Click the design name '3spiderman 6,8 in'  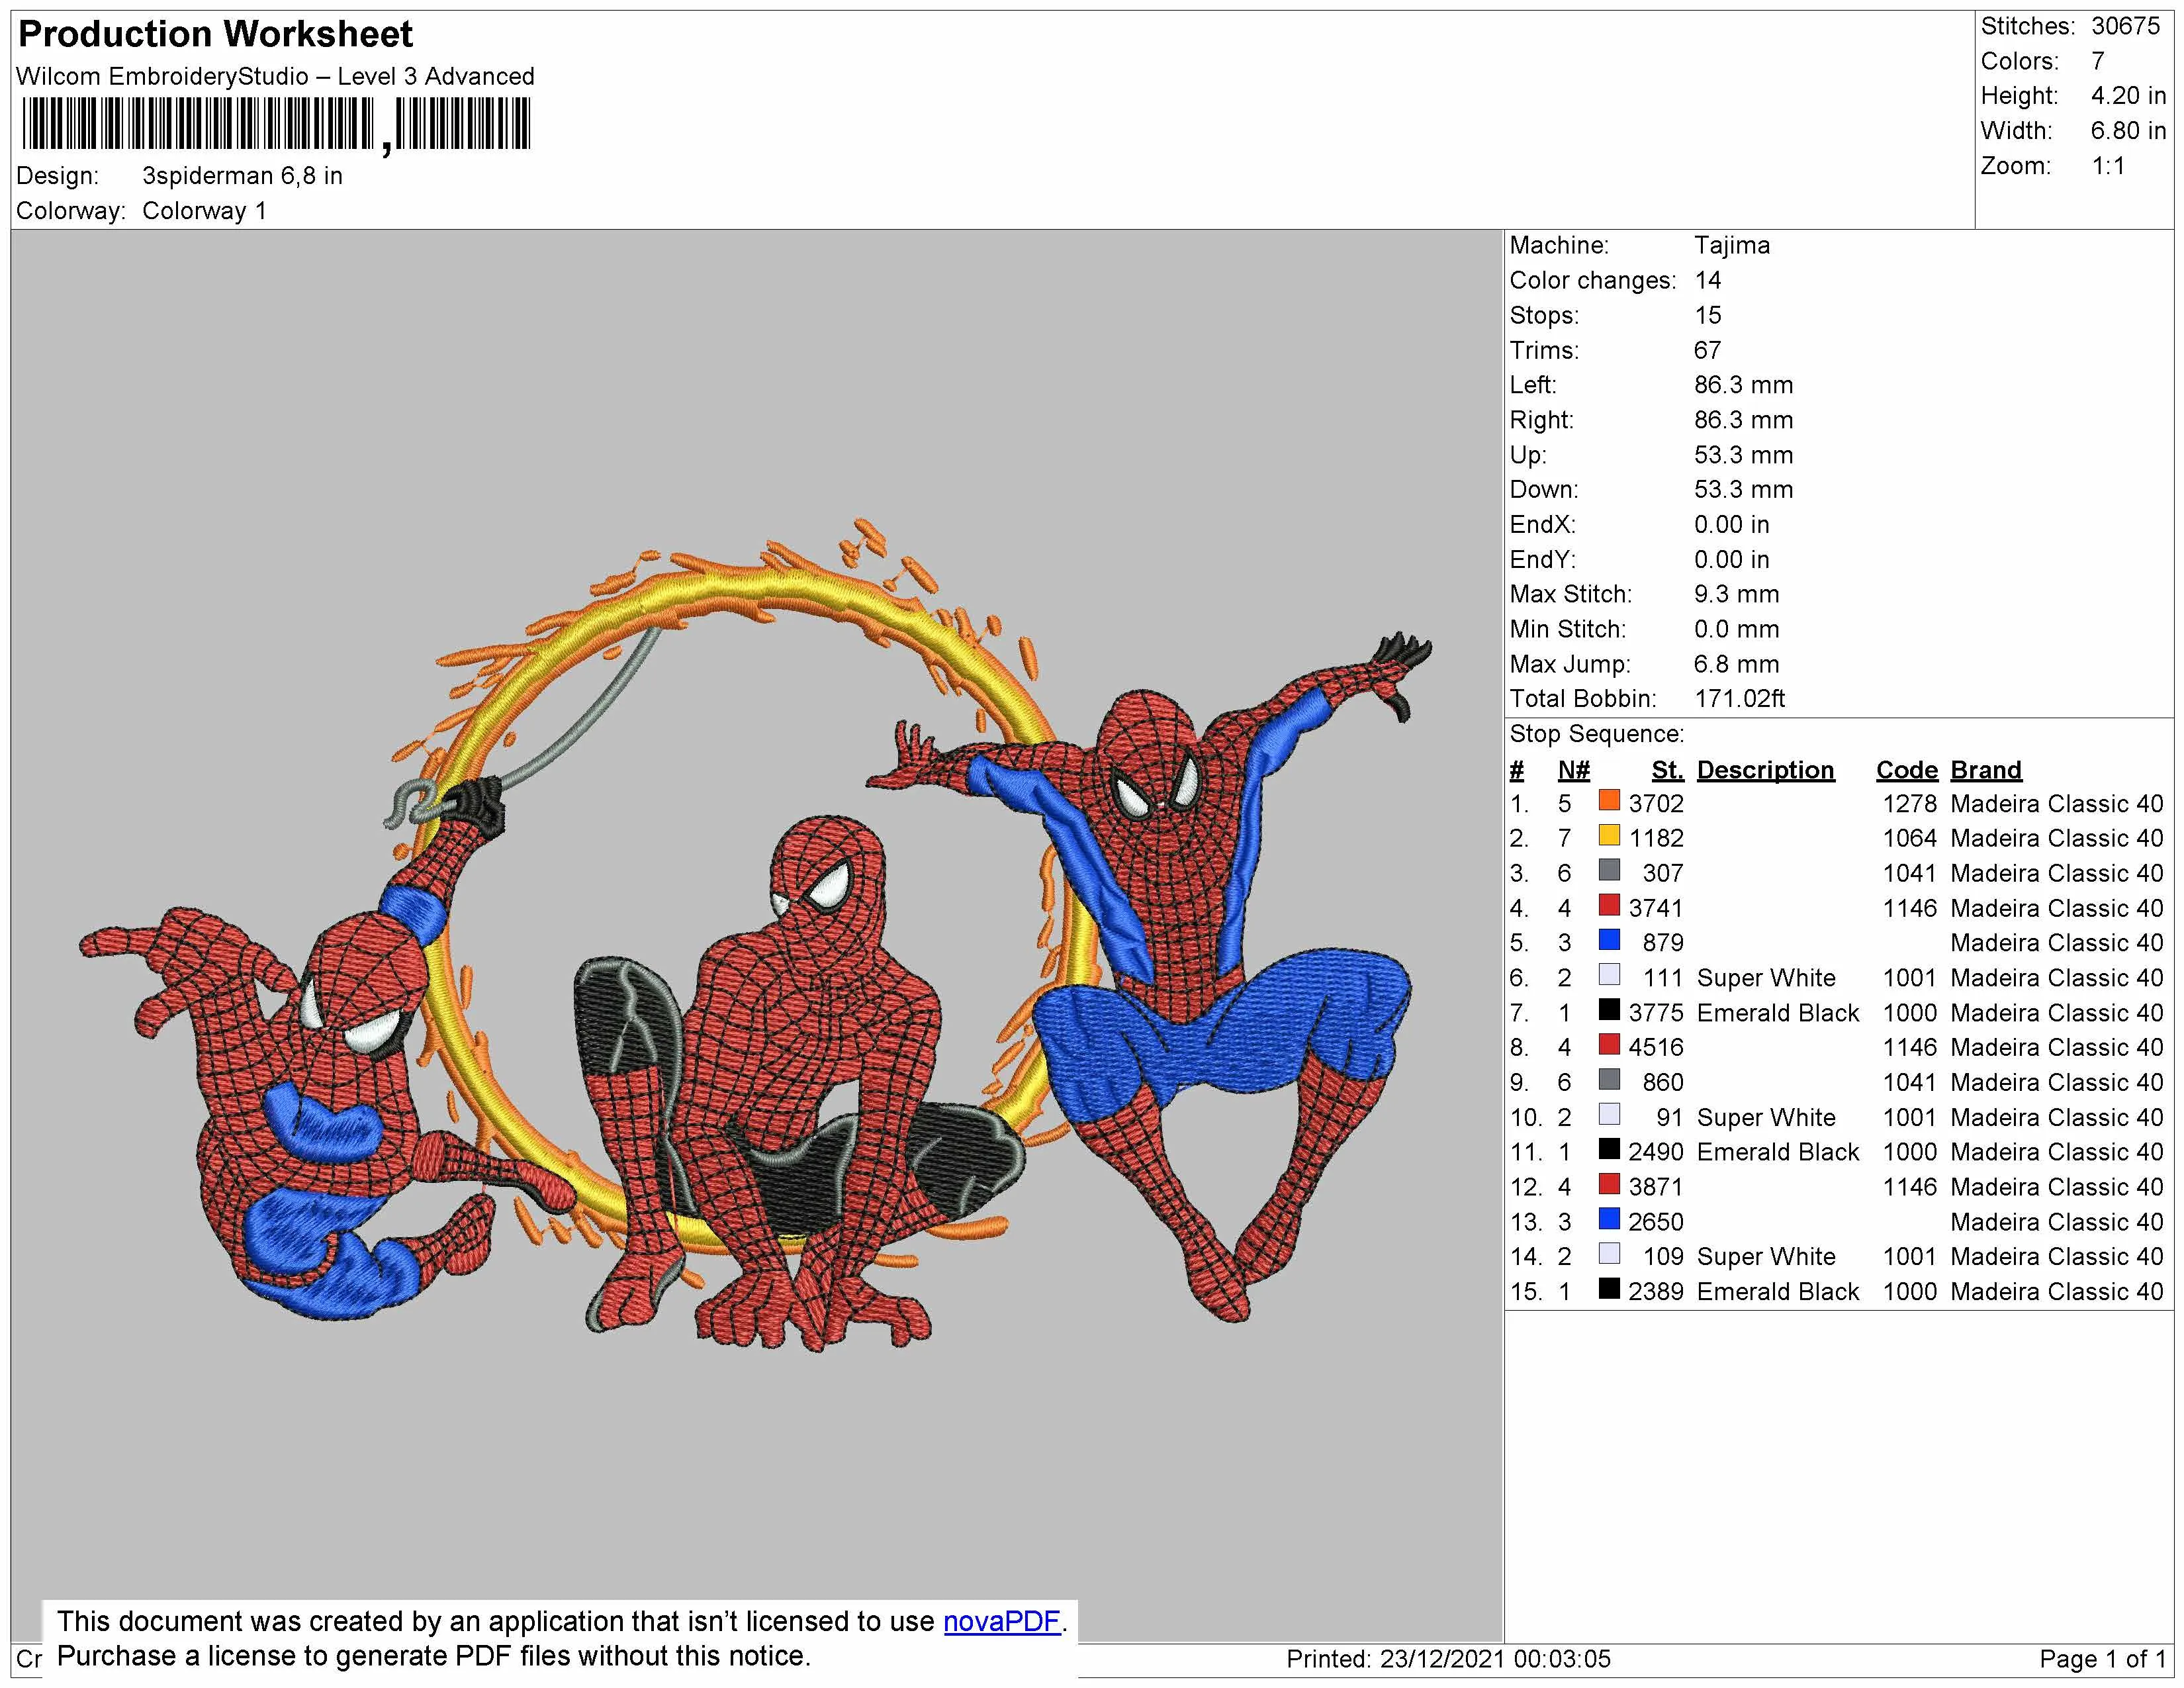click(x=242, y=176)
